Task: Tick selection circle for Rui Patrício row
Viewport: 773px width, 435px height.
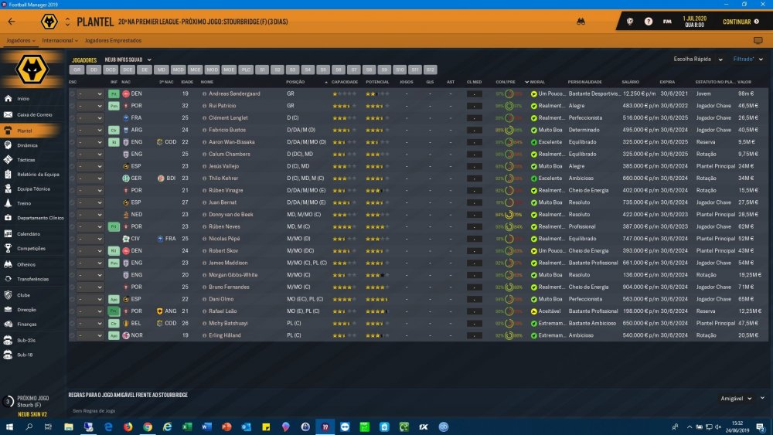Action: [72, 106]
